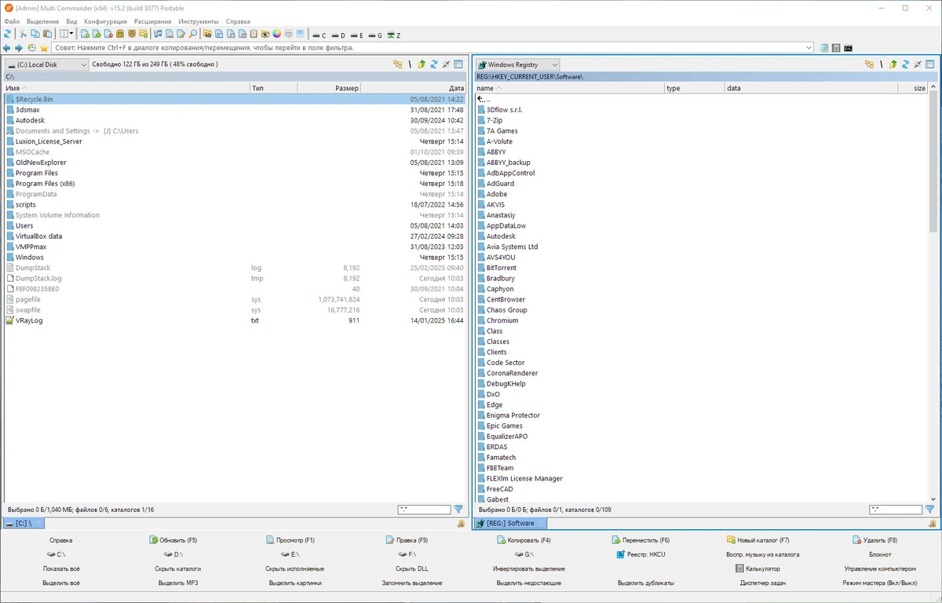The image size is (942, 603).
Task: Open favorites with the star icon
Action: pos(44,48)
